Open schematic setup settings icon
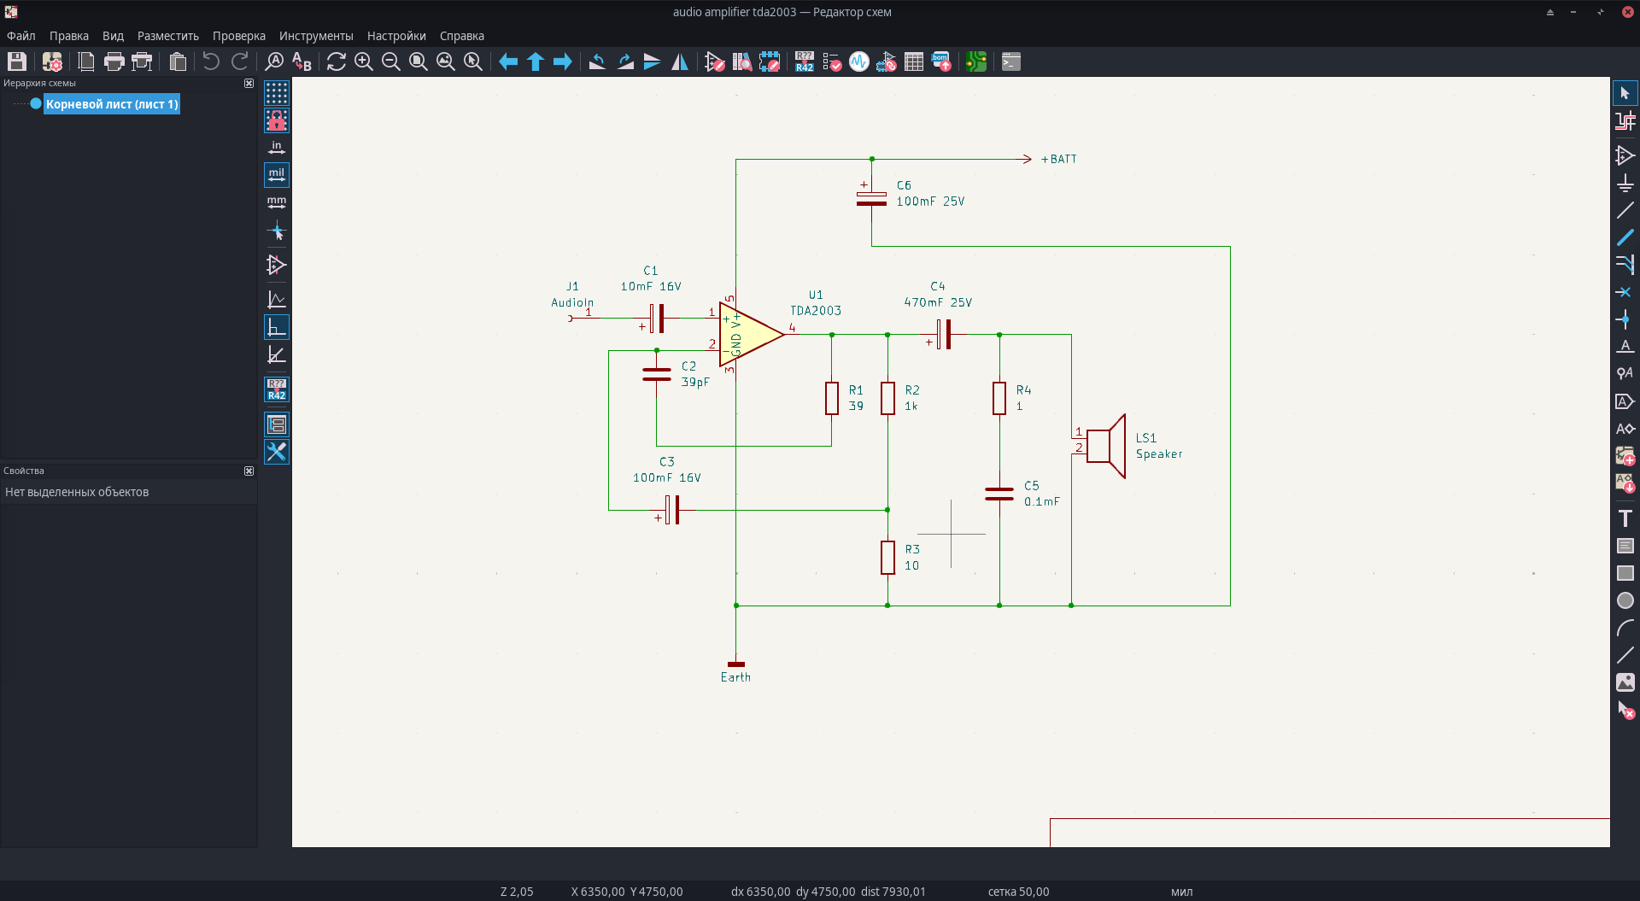The image size is (1640, 901). pyautogui.click(x=52, y=61)
